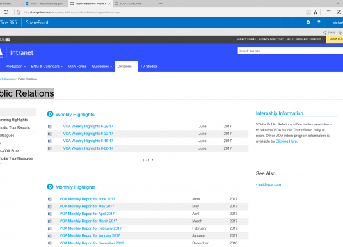This screenshot has height=247, width=343.
Task: Click document icon for February 2017 report
Action: click(50, 228)
